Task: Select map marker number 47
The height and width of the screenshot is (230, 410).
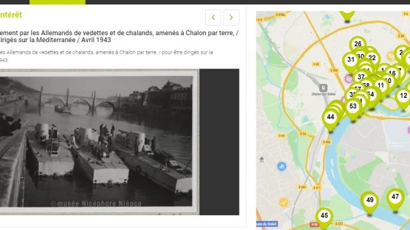Action: tap(395, 197)
